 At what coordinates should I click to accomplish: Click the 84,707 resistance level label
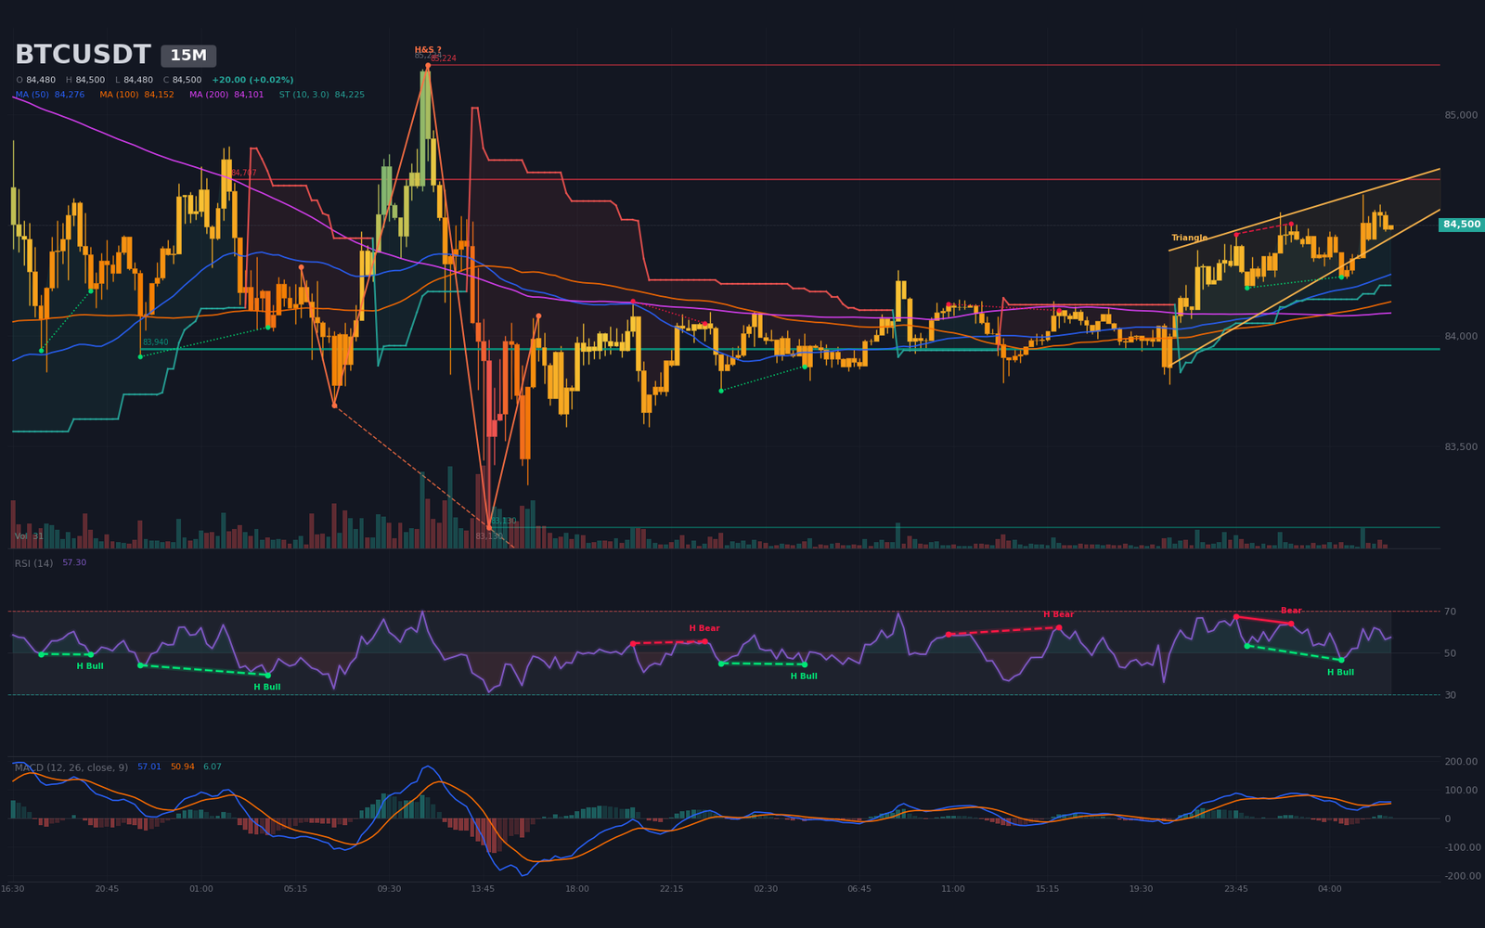(x=244, y=174)
